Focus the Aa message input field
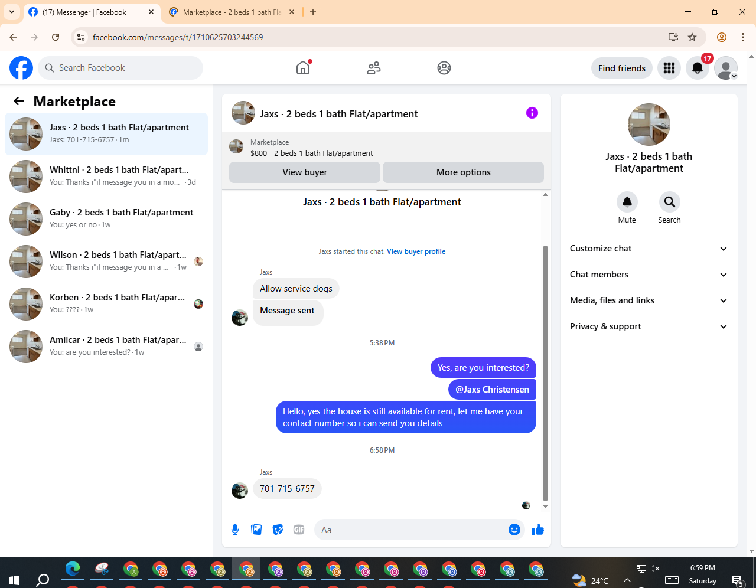The width and height of the screenshot is (756, 588). coord(410,530)
